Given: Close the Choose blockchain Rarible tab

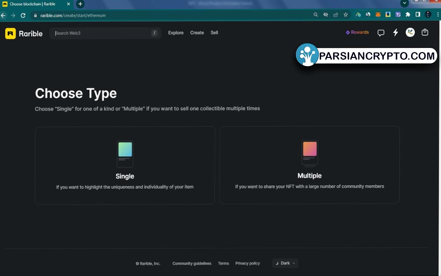Looking at the screenshot, I should point(69,4).
